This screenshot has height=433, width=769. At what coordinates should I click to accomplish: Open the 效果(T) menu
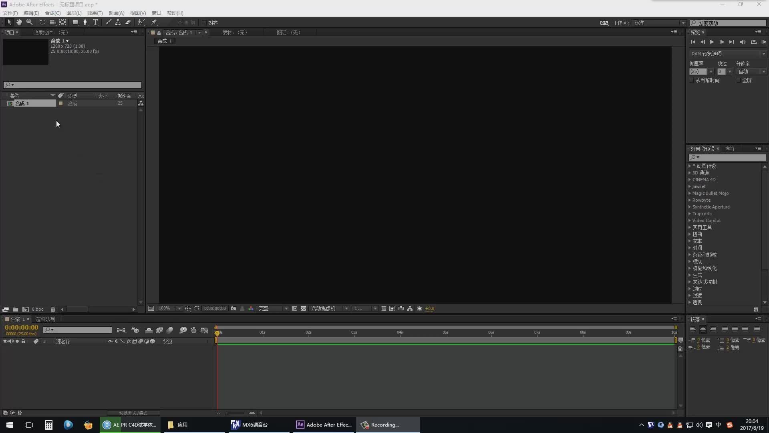[95, 13]
